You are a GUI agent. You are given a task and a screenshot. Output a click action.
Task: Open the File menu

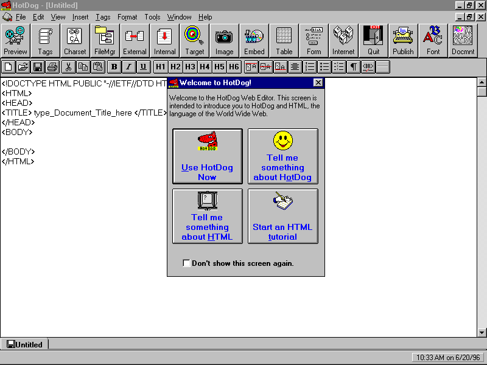(21, 17)
